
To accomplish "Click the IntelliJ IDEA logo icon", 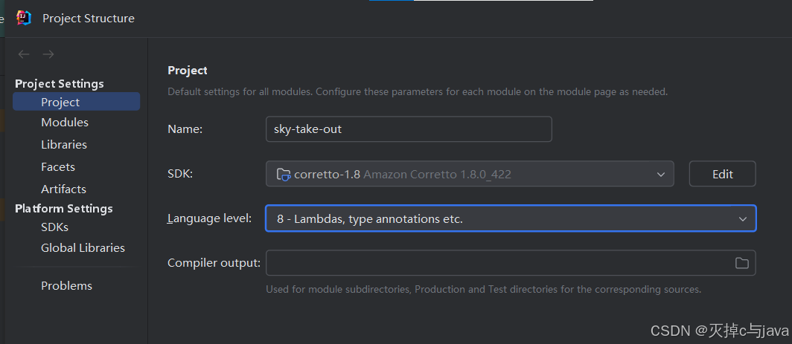I will (24, 18).
